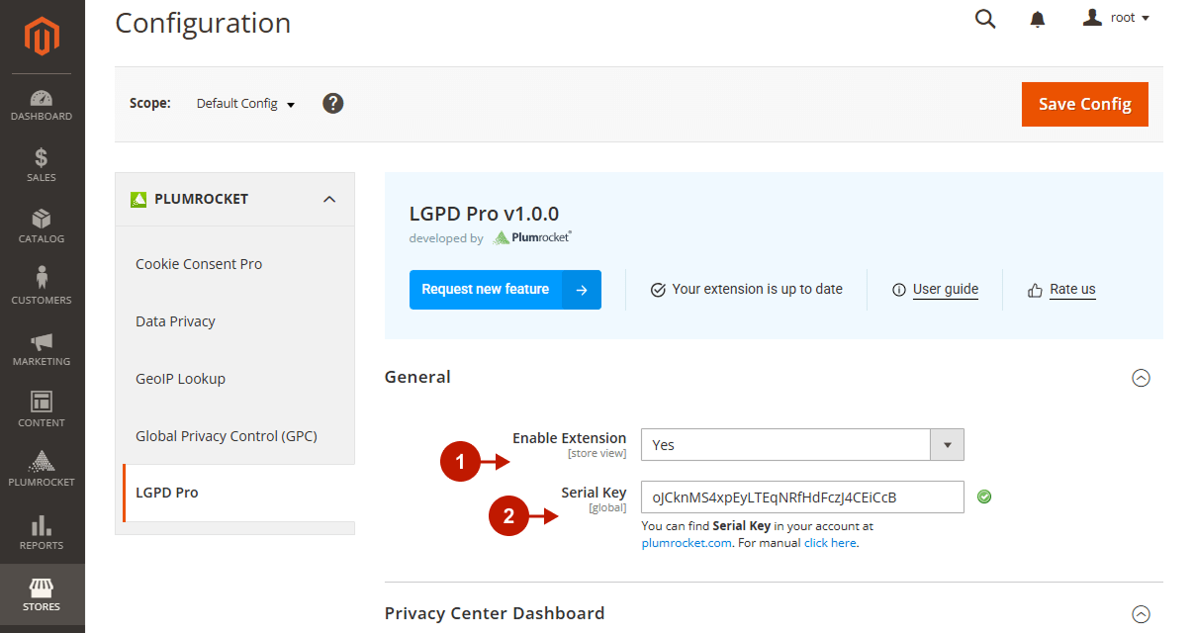Click the Your extension is up to date text

pyautogui.click(x=758, y=290)
